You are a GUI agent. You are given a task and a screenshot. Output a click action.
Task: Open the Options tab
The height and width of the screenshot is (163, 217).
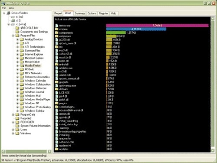92,13
